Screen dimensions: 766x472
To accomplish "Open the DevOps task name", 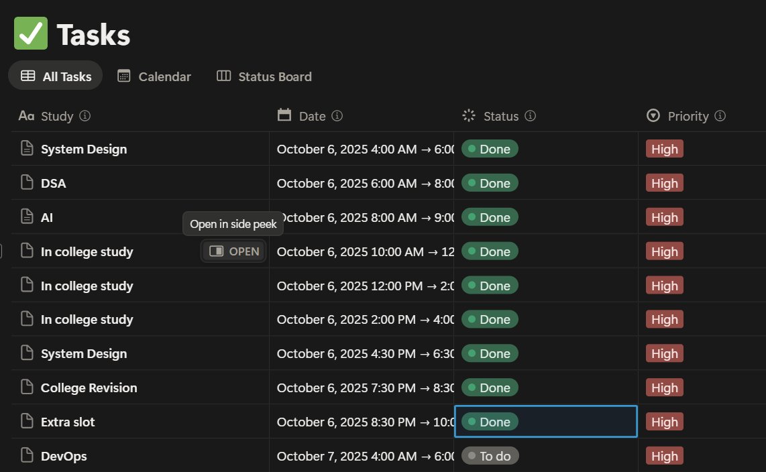I will point(64,457).
